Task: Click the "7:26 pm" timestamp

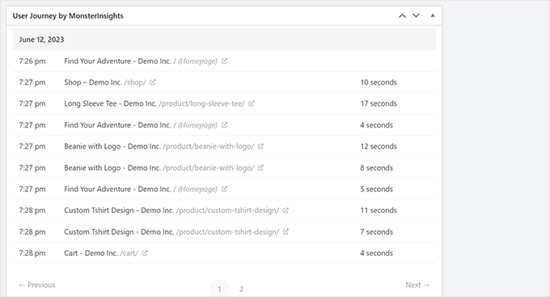Action: tap(32, 61)
